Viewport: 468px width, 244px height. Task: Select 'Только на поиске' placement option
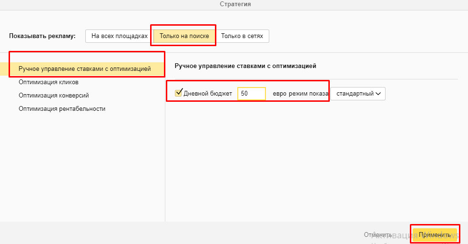click(x=184, y=36)
